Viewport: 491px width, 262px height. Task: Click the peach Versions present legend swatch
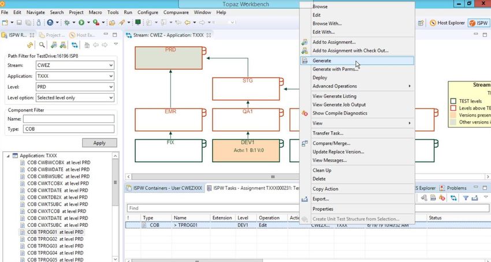[453, 115]
